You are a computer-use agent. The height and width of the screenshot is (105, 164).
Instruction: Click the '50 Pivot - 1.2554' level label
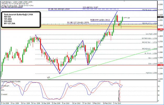point(151,53)
